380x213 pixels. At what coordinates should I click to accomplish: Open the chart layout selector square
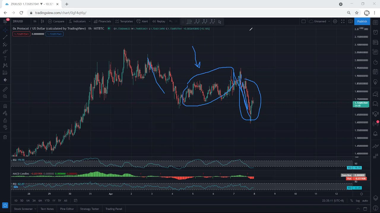click(x=303, y=21)
